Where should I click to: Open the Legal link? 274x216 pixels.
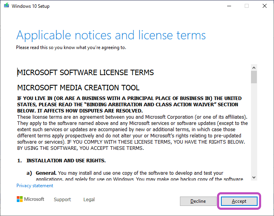[x=89, y=199]
